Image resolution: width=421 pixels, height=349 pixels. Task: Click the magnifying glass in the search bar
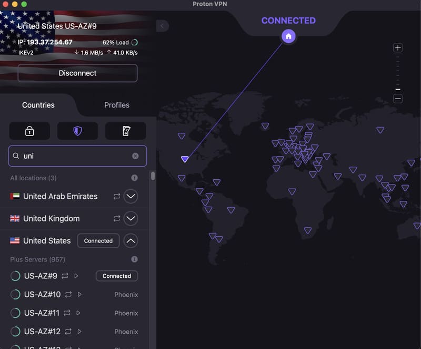tap(16, 156)
